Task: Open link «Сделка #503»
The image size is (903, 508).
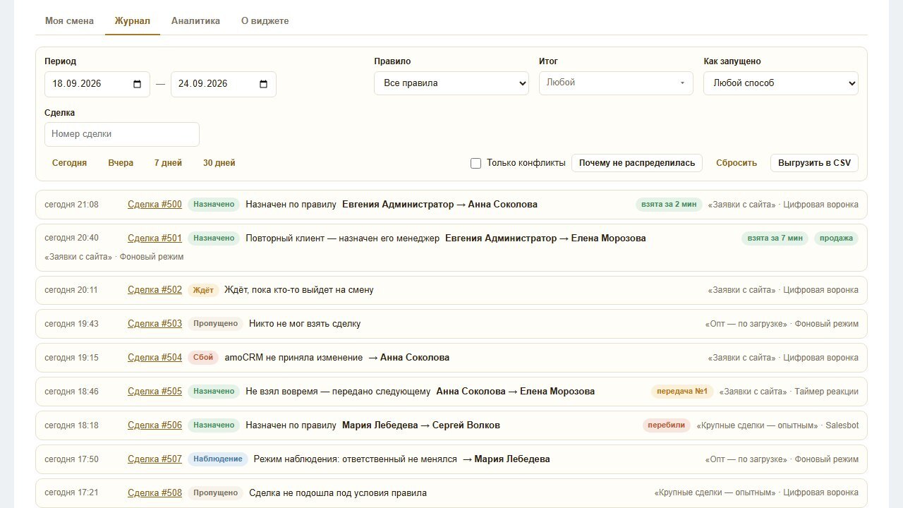Action: coord(154,324)
